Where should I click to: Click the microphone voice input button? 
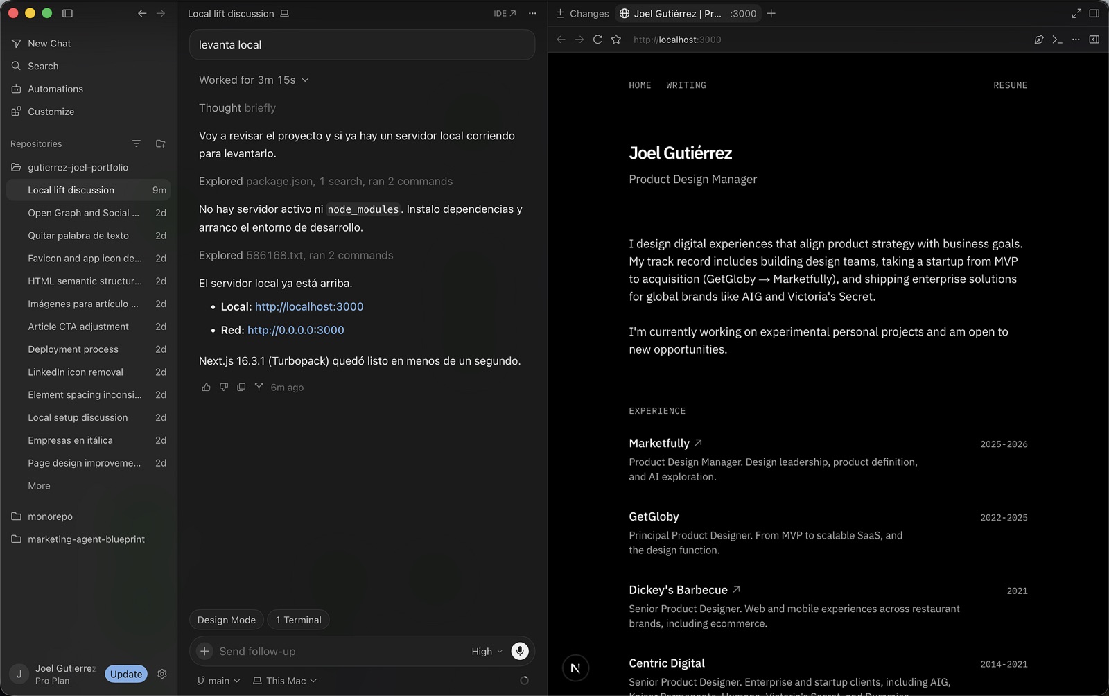[x=520, y=651]
